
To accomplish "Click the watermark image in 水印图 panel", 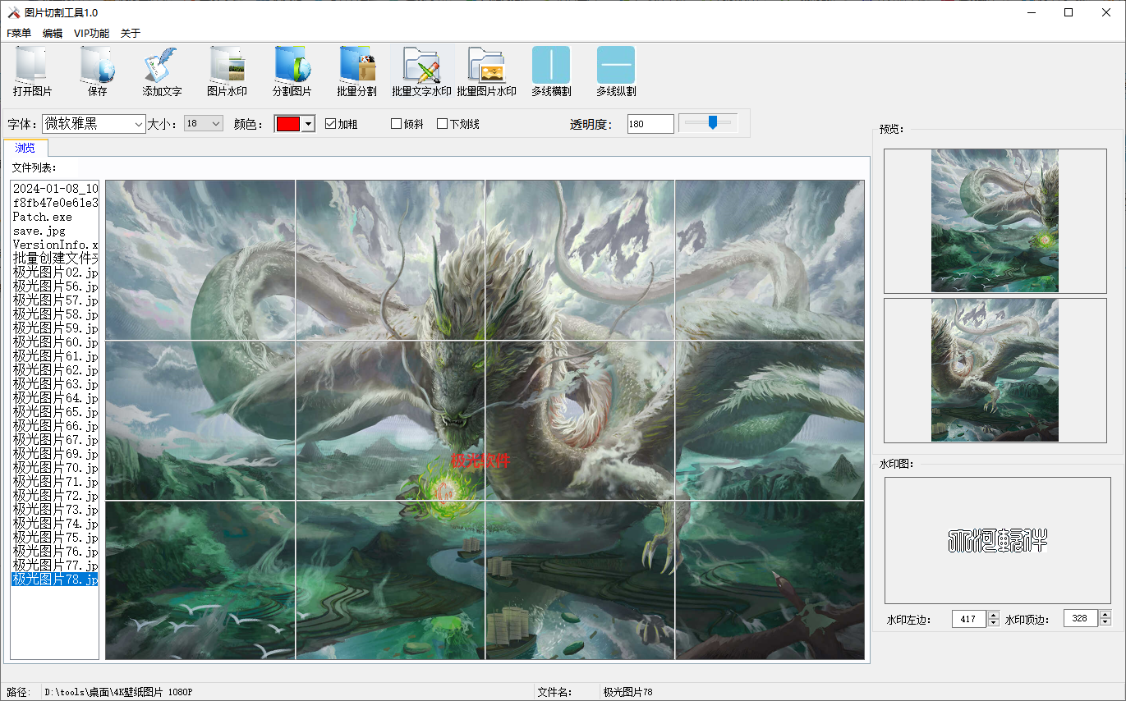I will pyautogui.click(x=997, y=541).
